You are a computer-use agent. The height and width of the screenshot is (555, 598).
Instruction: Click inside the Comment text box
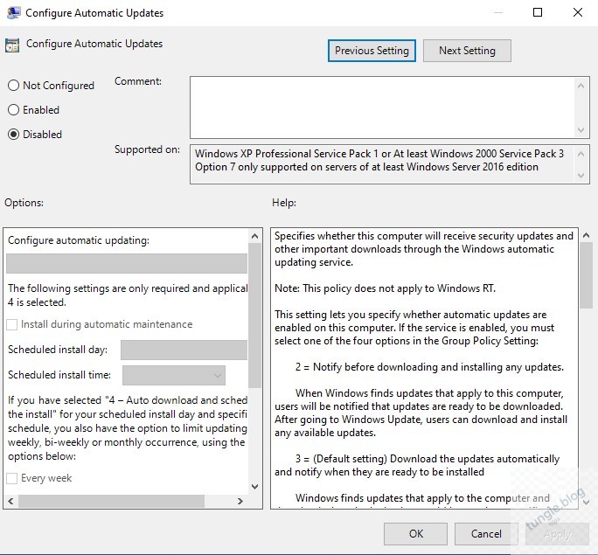[x=382, y=108]
